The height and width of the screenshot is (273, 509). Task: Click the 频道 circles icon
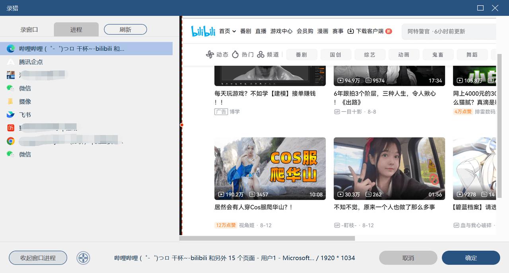[x=261, y=55]
